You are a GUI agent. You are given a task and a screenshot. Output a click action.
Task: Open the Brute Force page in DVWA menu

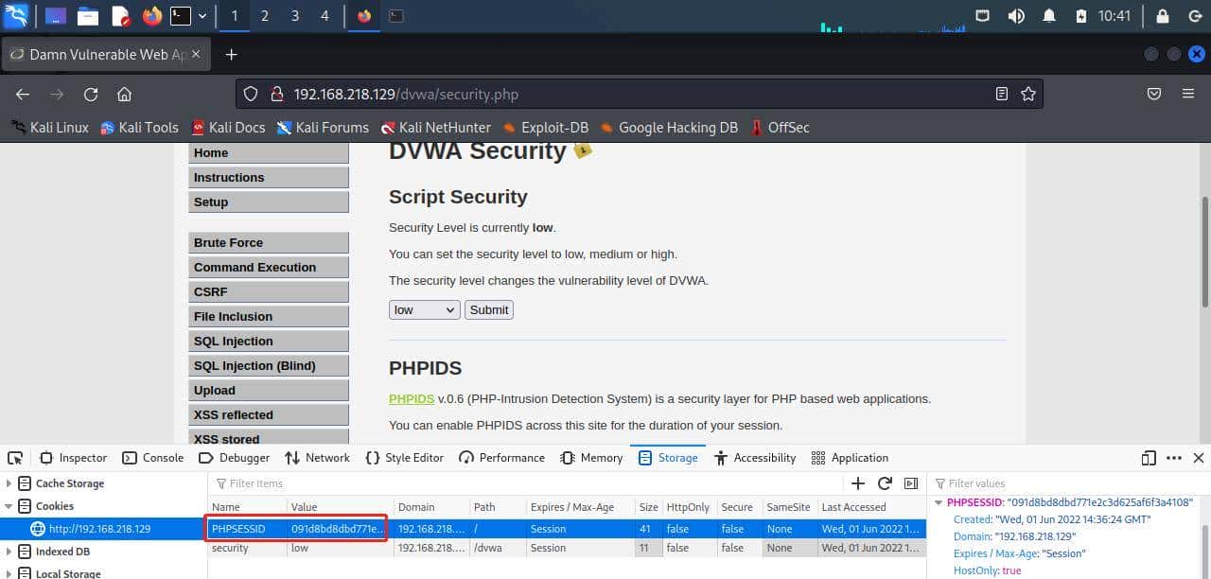[x=269, y=242]
